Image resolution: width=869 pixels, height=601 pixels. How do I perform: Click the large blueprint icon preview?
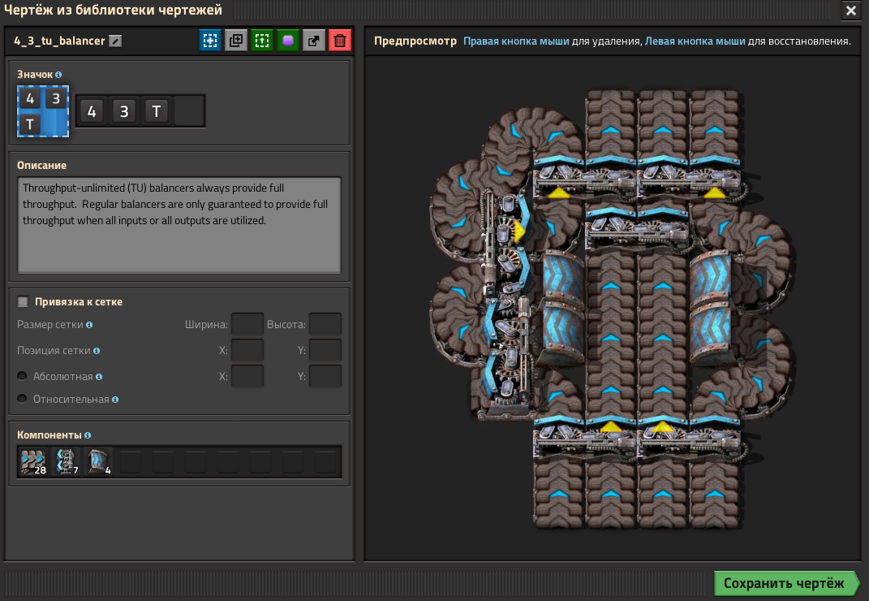coord(43,111)
